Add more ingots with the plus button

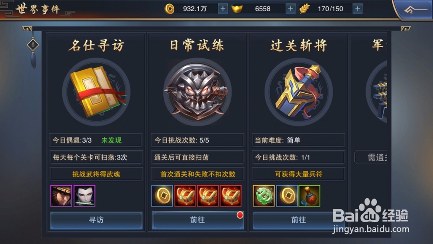[290, 9]
